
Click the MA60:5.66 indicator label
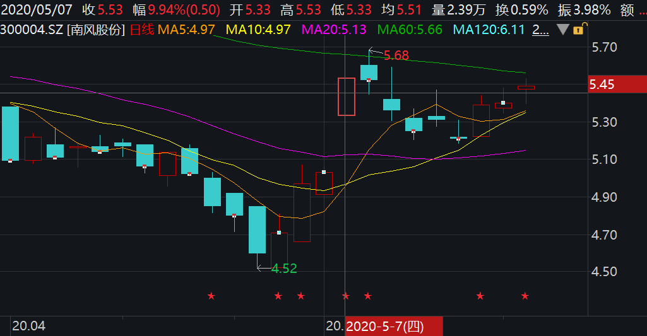(410, 30)
